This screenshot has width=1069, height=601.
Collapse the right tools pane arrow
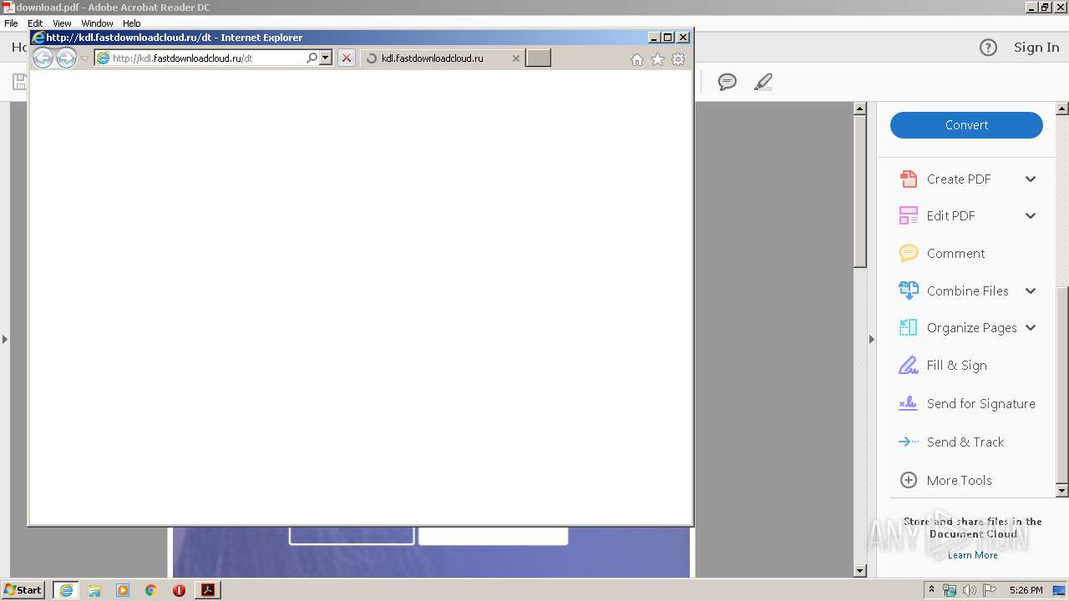[x=872, y=339]
